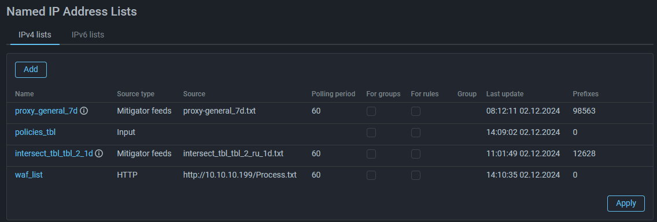This screenshot has height=222, width=657.
Task: Open the intersect_tbl_tbl_2_1d list link
Action: (54, 154)
